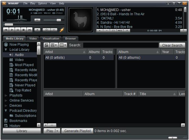This screenshot has width=189, height=140.
Task: Sort tracks by the Title column
Action: point(157,94)
